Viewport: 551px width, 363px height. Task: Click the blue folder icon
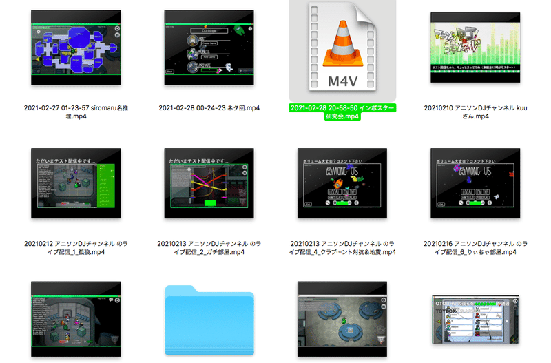point(209,320)
